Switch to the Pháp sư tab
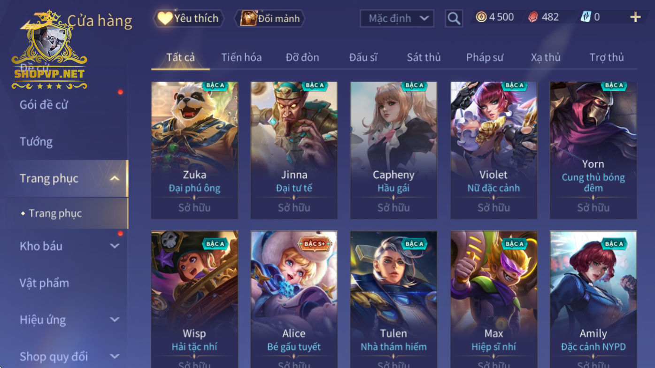Viewport: 655px width, 368px height. click(x=485, y=57)
